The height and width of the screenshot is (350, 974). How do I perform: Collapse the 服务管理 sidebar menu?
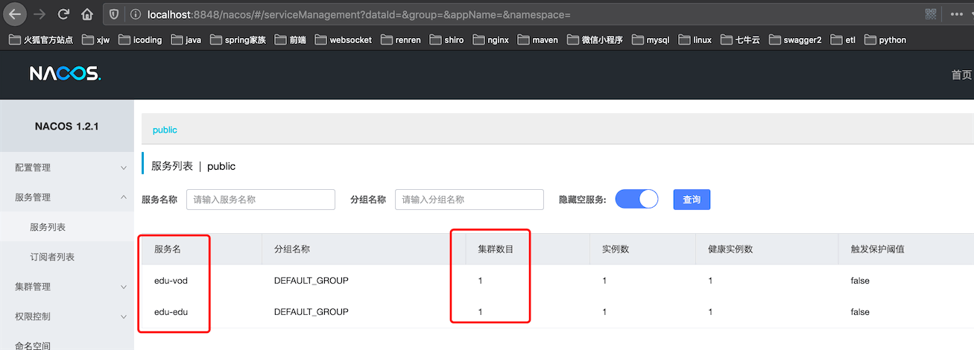pyautogui.click(x=67, y=197)
